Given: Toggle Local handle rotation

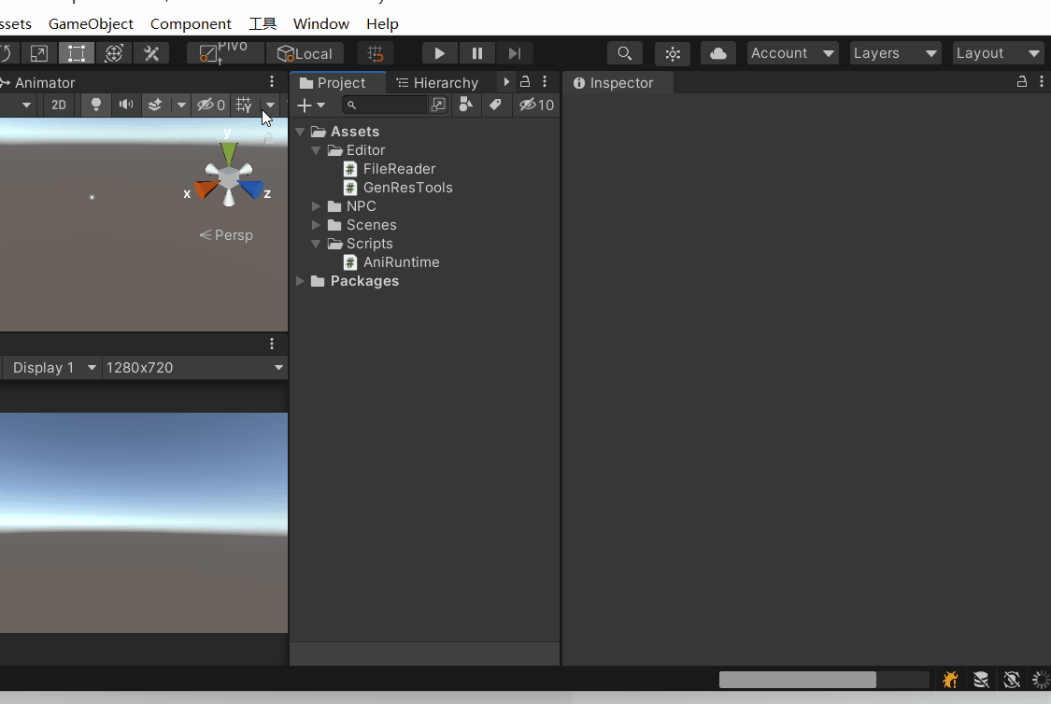Looking at the screenshot, I should pyautogui.click(x=305, y=53).
